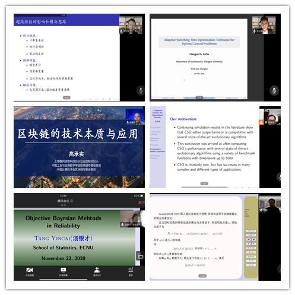Open Introduction section in Our motivation slide sidebar
The height and width of the screenshot is (295, 295).
[x=156, y=128]
